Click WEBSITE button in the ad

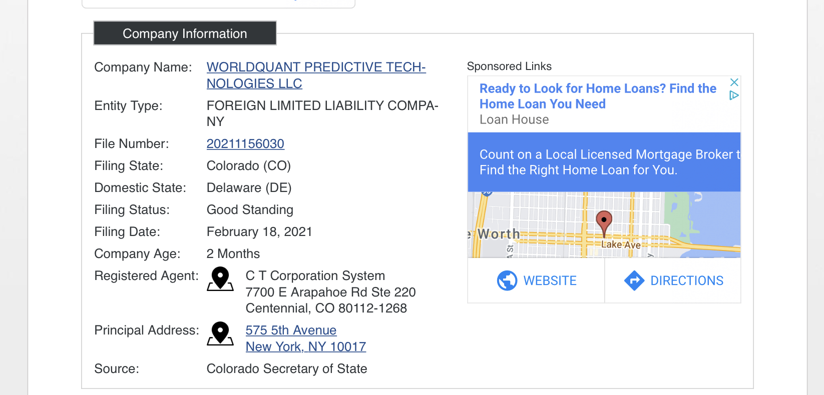(536, 280)
